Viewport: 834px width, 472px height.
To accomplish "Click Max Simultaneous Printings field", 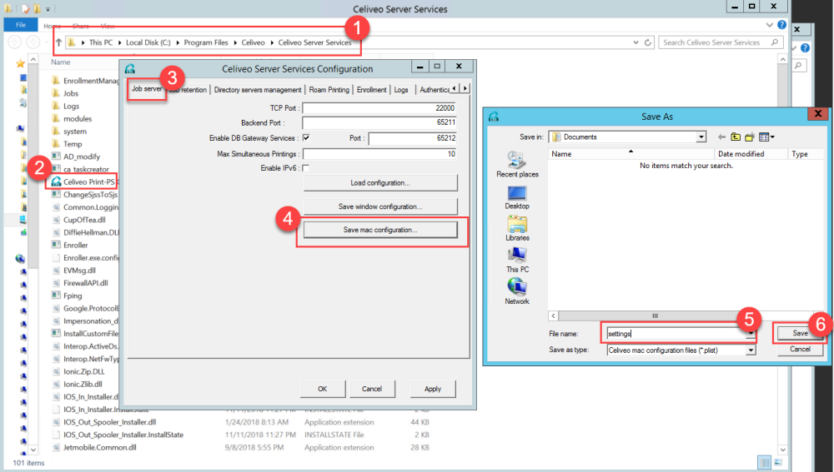I will click(x=379, y=153).
